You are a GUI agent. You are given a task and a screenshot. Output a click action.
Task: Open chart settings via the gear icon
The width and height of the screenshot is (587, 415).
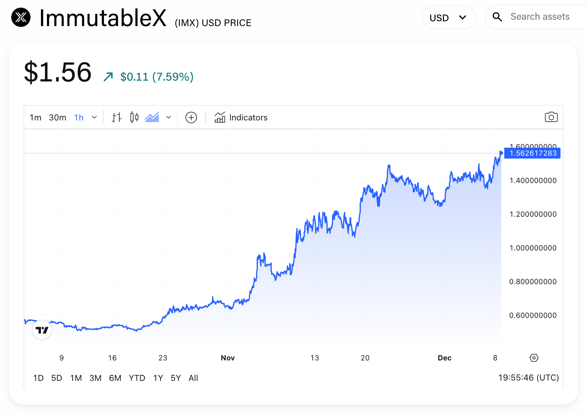[x=534, y=358]
